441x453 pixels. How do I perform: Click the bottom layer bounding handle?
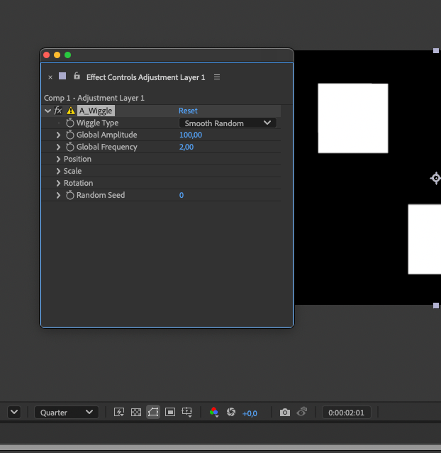tap(436, 306)
